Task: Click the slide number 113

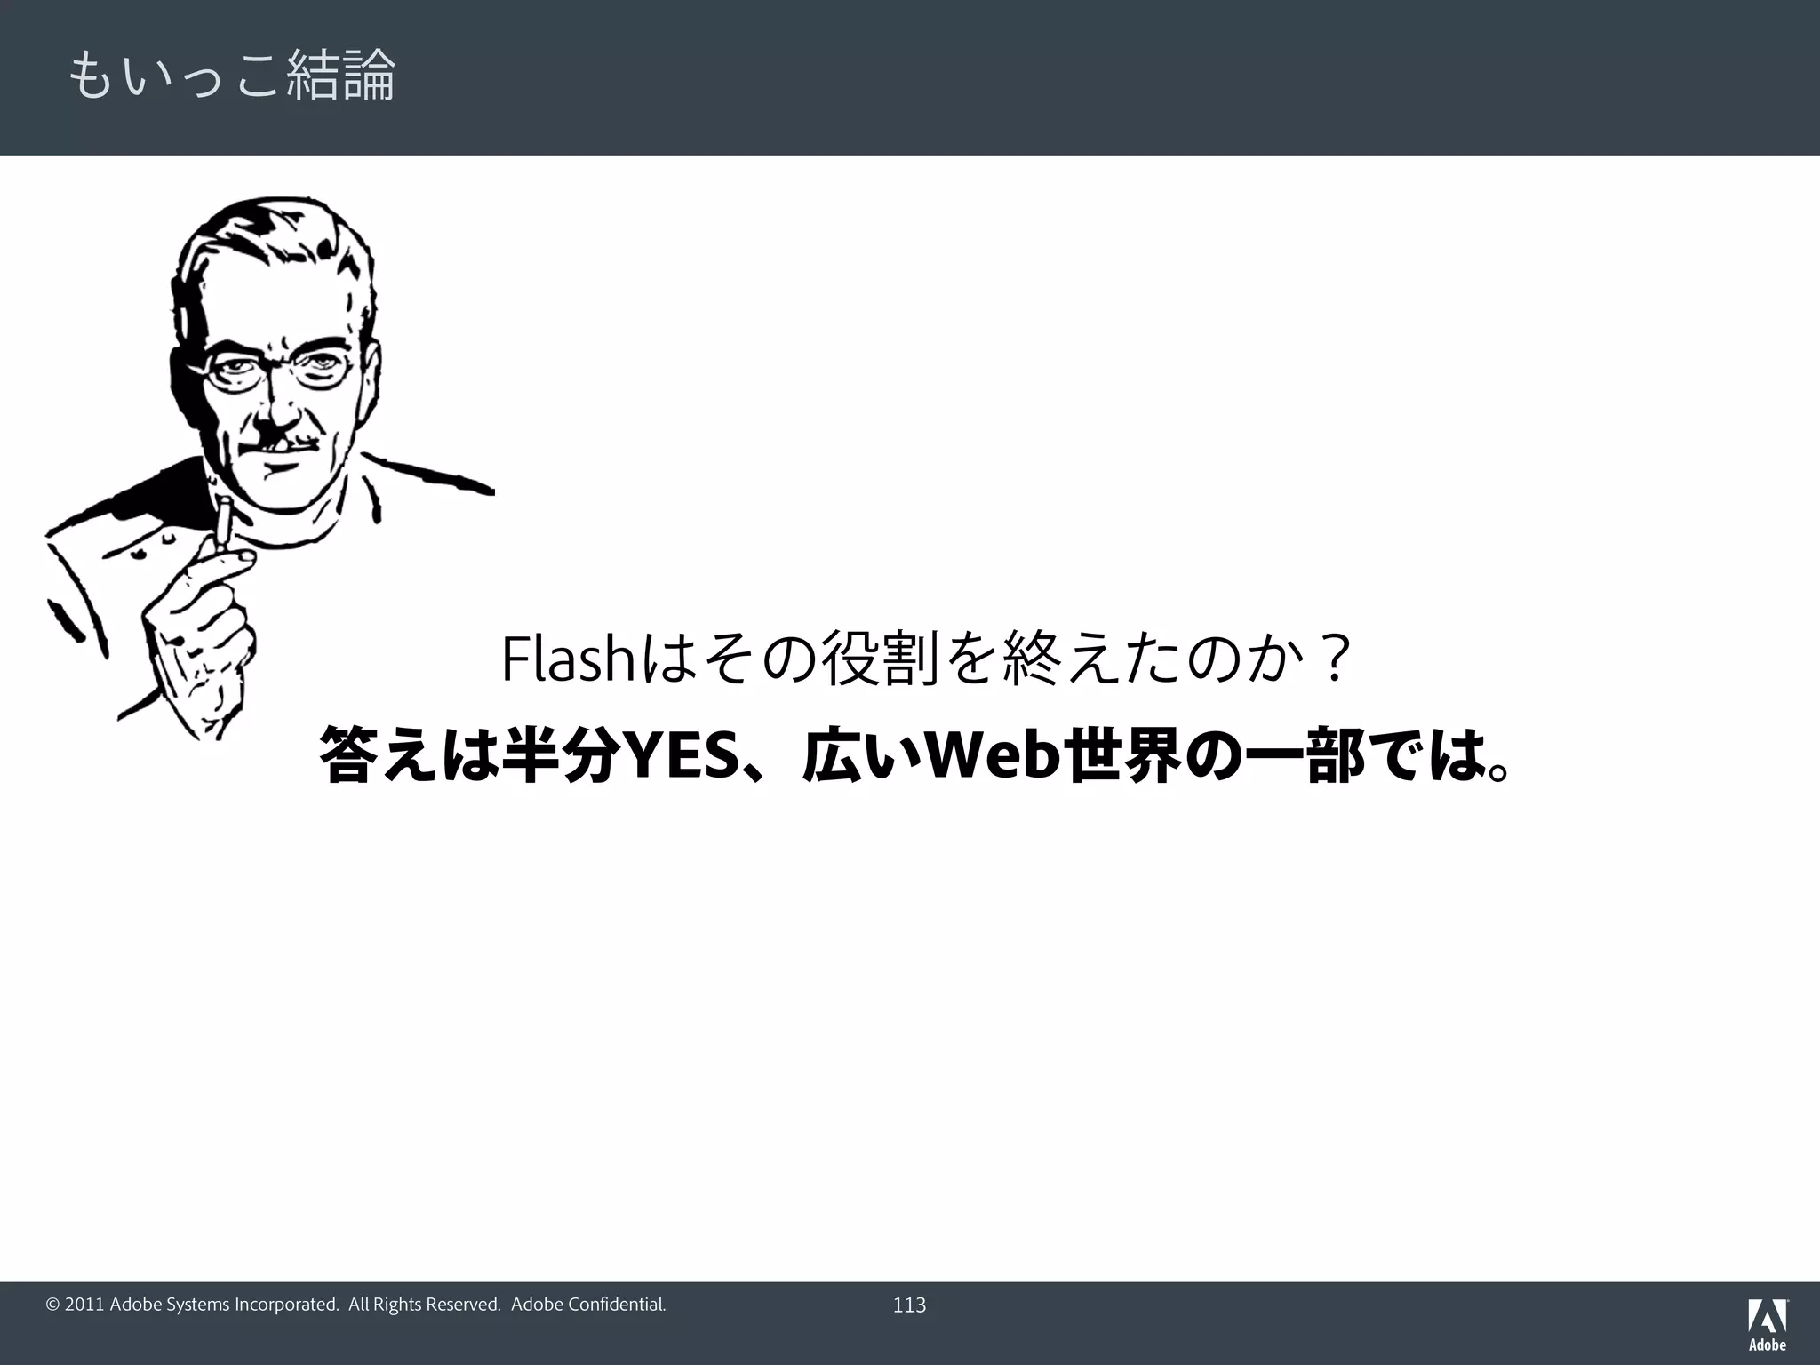Action: (909, 1305)
